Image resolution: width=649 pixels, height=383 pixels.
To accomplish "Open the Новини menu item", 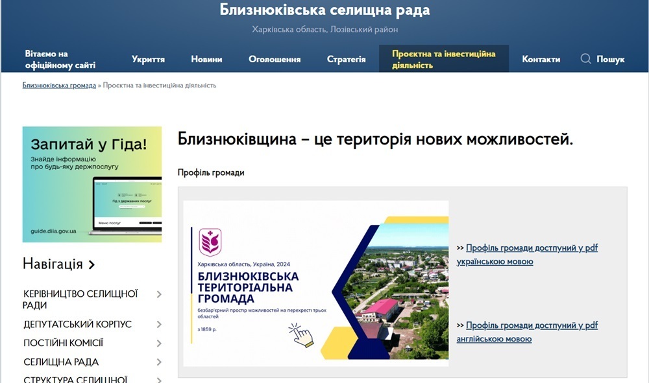I will tap(206, 59).
